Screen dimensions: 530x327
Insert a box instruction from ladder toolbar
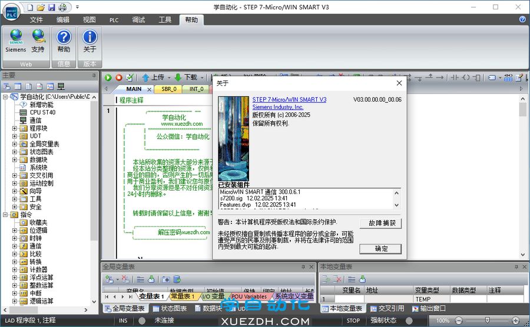coord(476,78)
